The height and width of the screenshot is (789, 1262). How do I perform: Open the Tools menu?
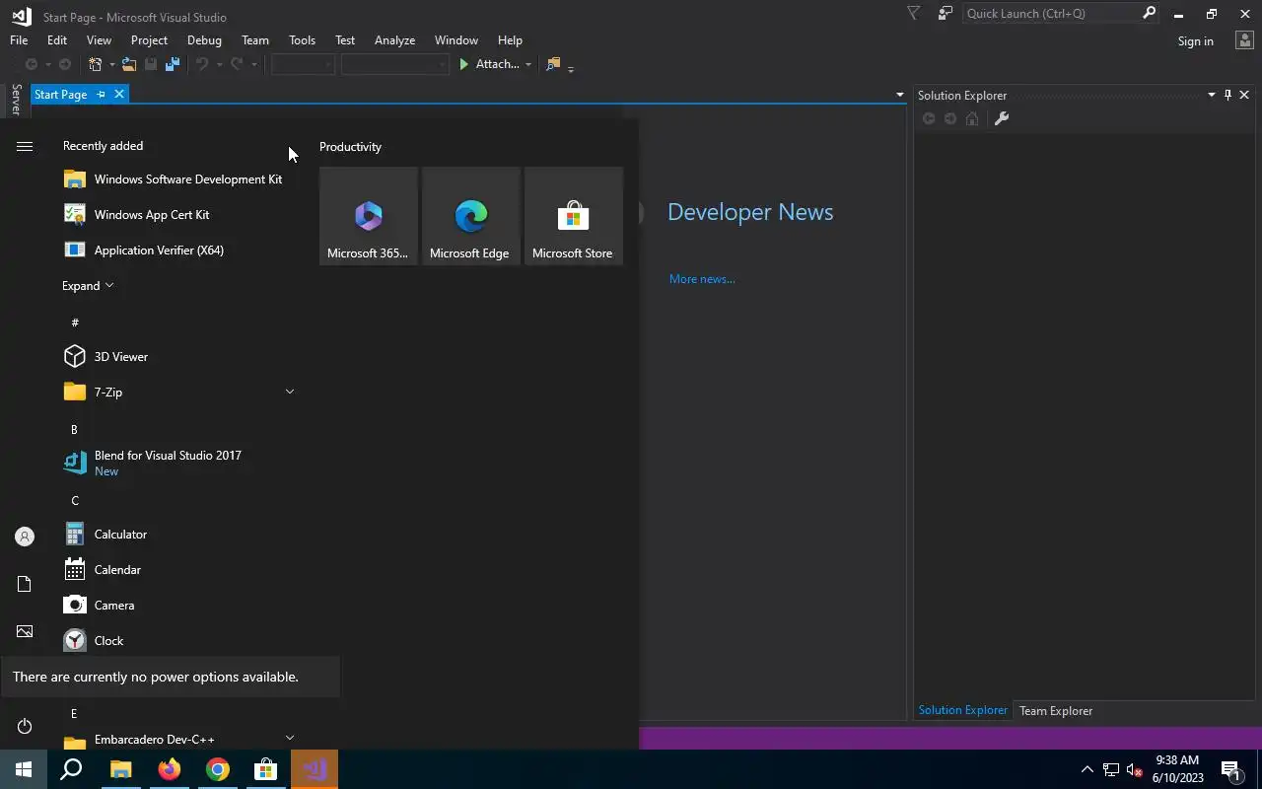click(x=302, y=40)
